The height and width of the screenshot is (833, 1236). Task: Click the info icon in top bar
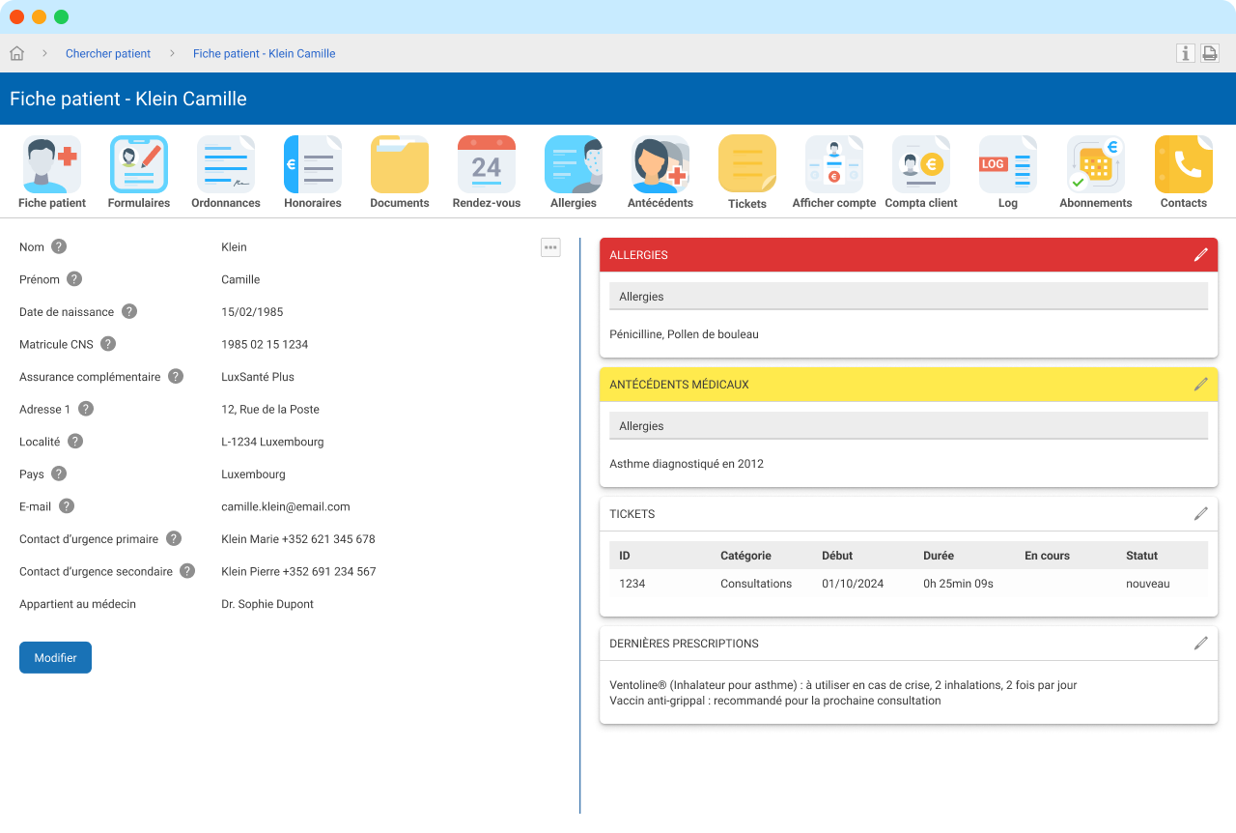tap(1186, 53)
